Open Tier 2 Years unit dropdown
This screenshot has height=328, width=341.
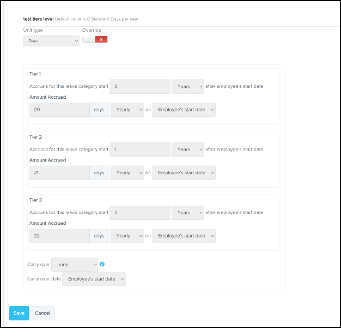pos(187,150)
